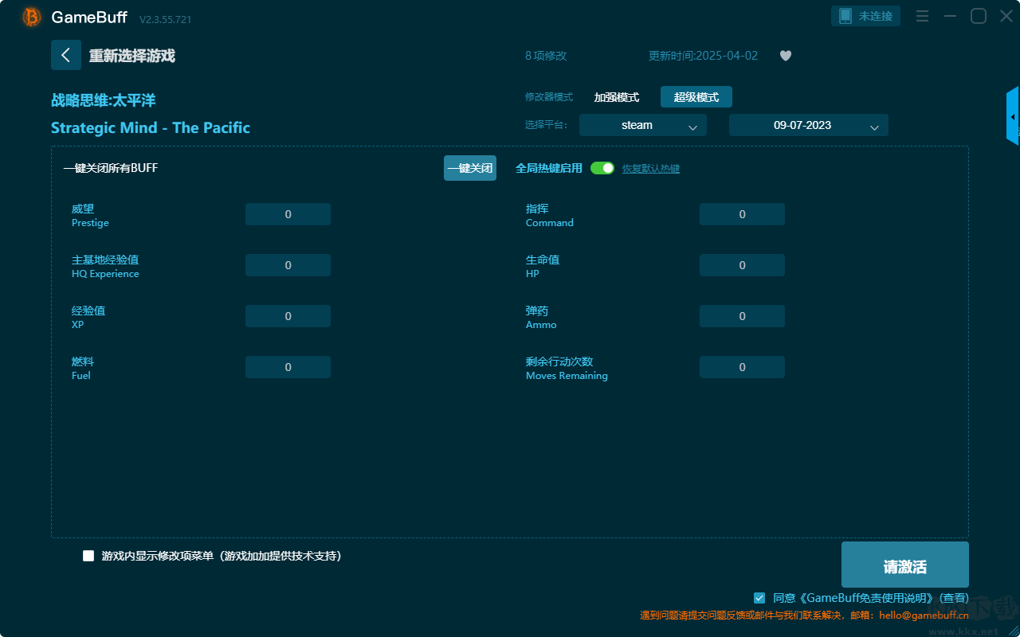This screenshot has width=1020, height=637.
Task: Click the 一键关闭所有BUFF label
Action: (111, 168)
